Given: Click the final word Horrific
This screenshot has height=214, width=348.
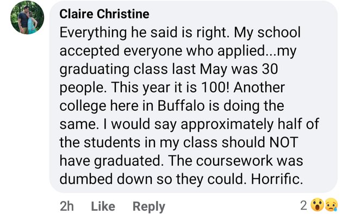Looking at the screenshot, I should coord(277,179).
